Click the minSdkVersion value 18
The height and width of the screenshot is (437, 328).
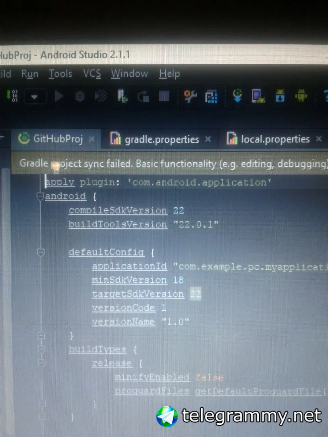coord(178,280)
